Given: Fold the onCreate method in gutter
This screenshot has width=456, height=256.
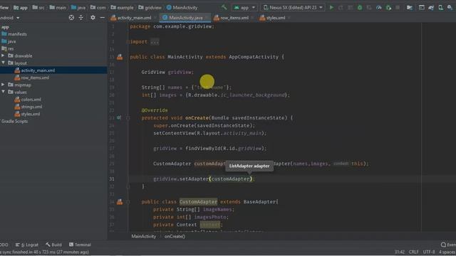Looking at the screenshot, I should (128, 118).
